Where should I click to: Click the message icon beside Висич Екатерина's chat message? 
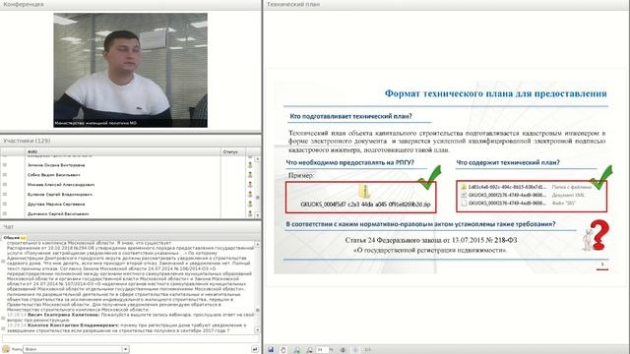pos(3,318)
